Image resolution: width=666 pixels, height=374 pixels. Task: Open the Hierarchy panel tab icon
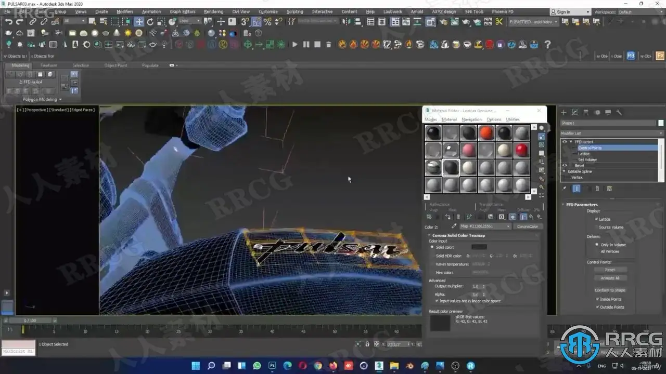(586, 112)
